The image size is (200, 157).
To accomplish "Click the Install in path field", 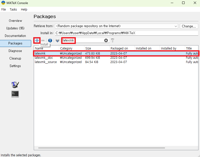I will (x=127, y=33).
